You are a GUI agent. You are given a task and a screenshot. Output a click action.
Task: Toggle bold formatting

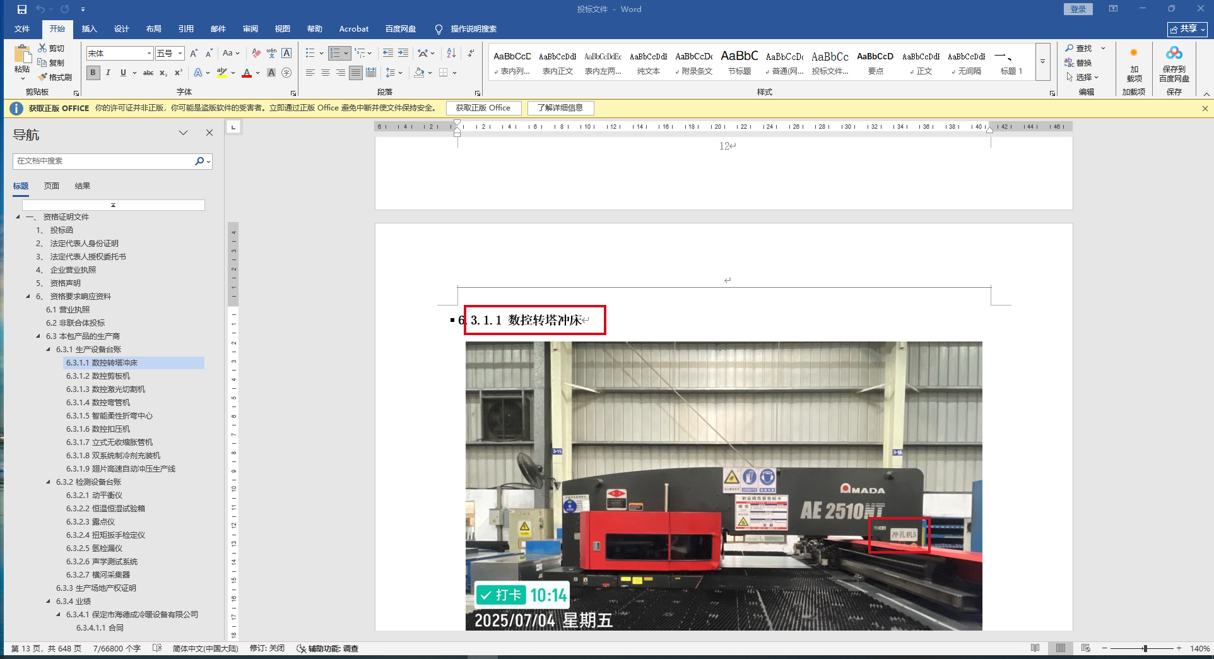(93, 73)
